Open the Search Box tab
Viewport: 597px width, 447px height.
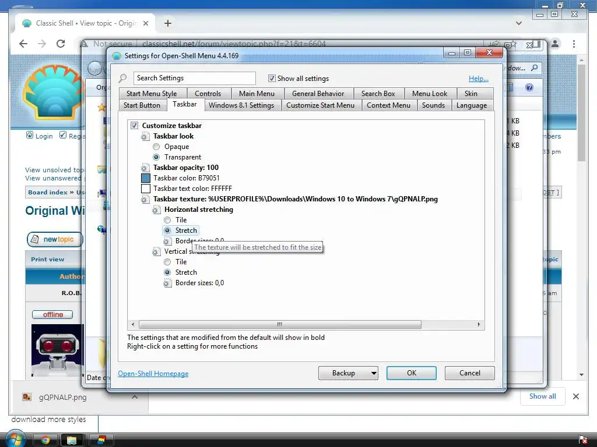point(378,94)
